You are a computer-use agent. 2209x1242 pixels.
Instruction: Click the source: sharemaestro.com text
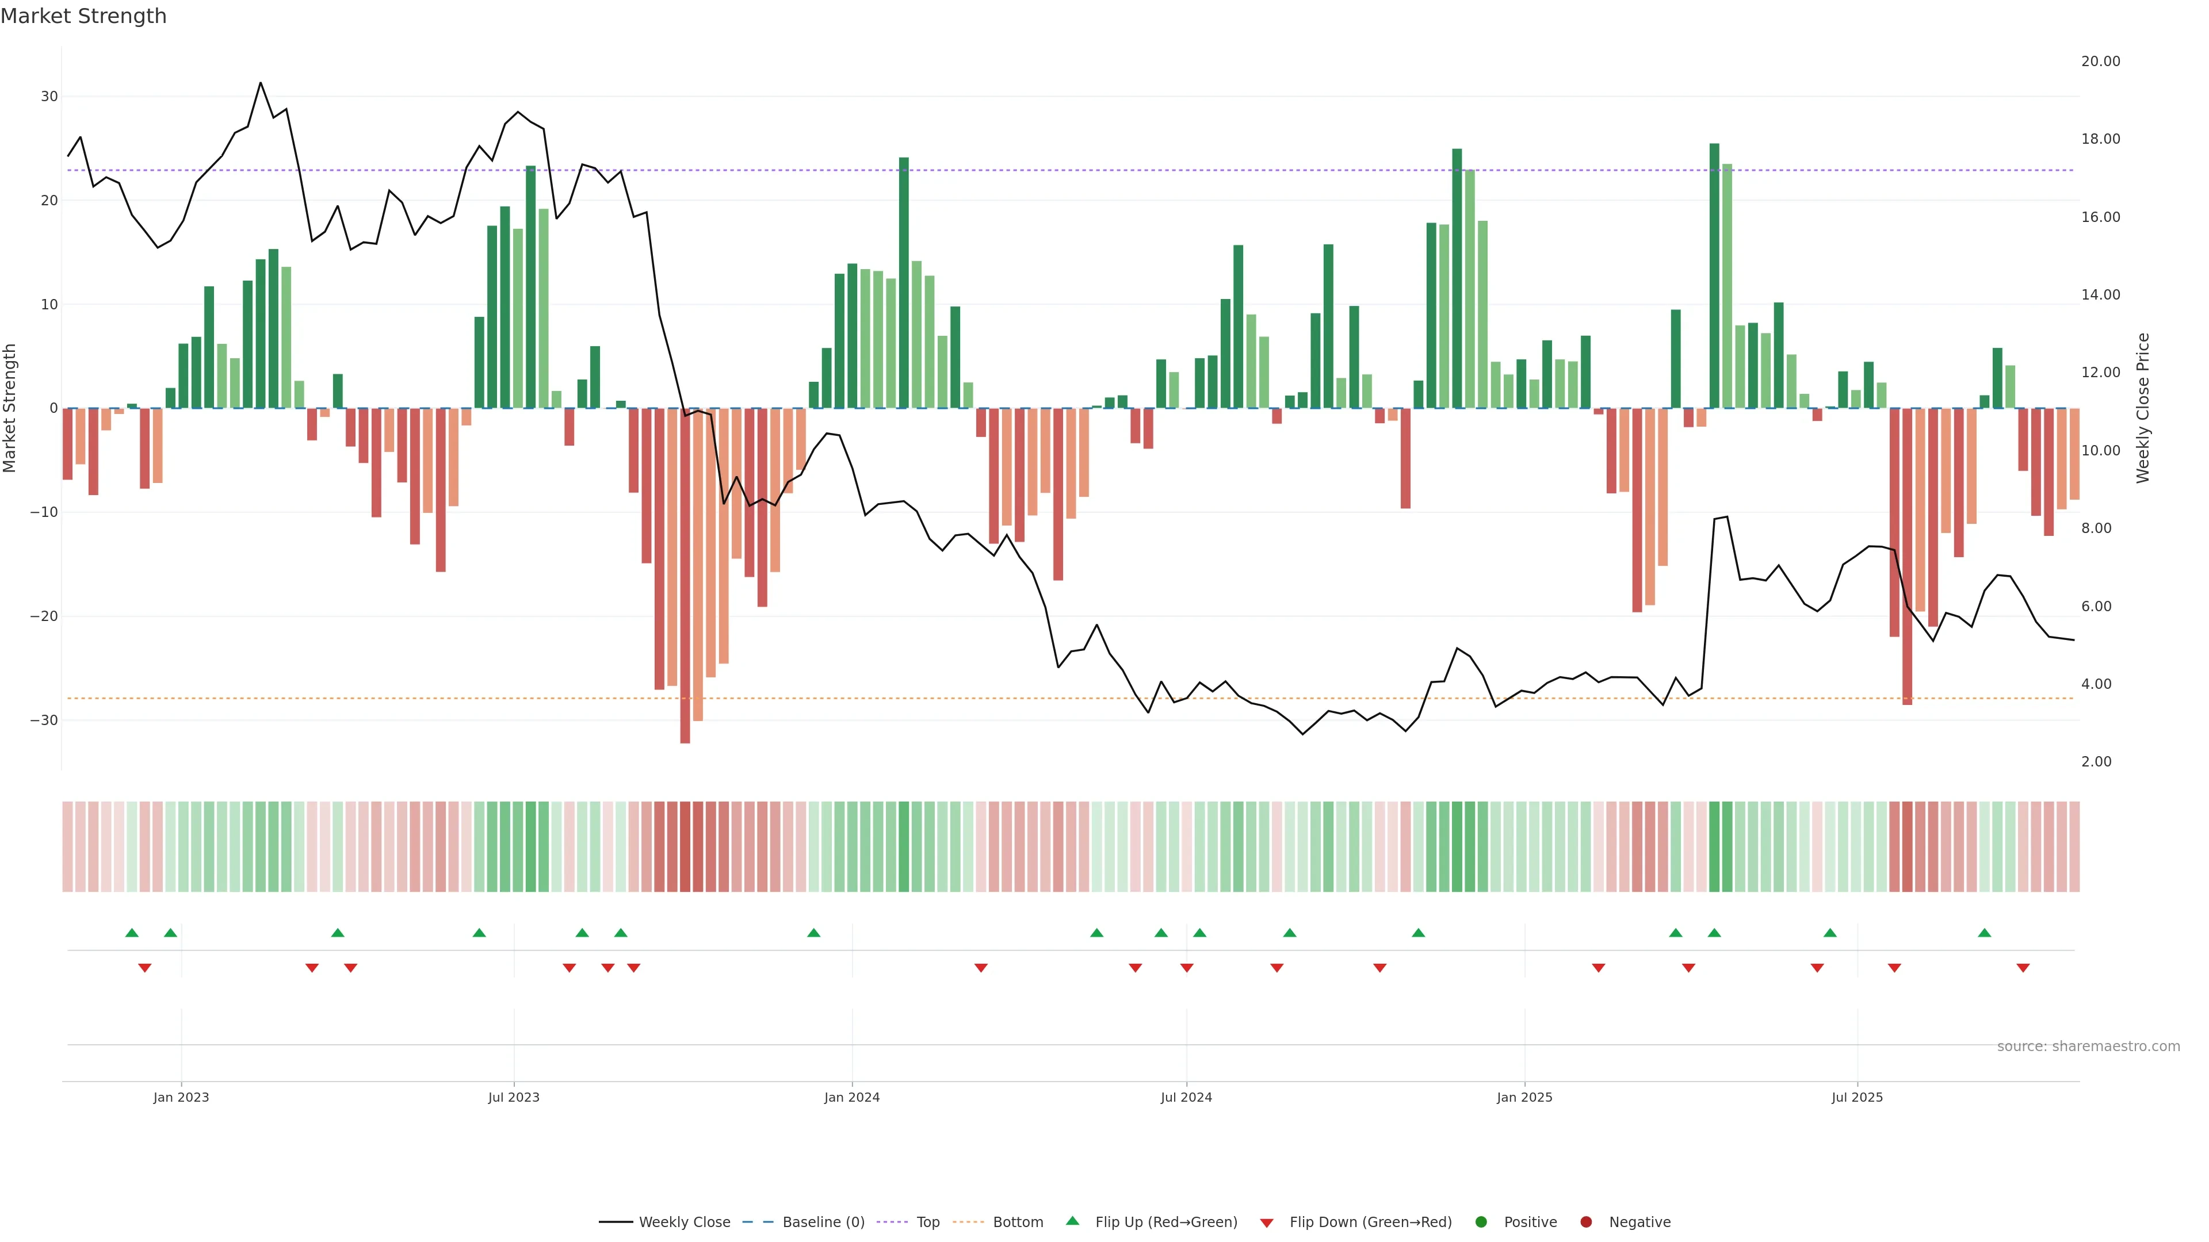[x=2088, y=1046]
